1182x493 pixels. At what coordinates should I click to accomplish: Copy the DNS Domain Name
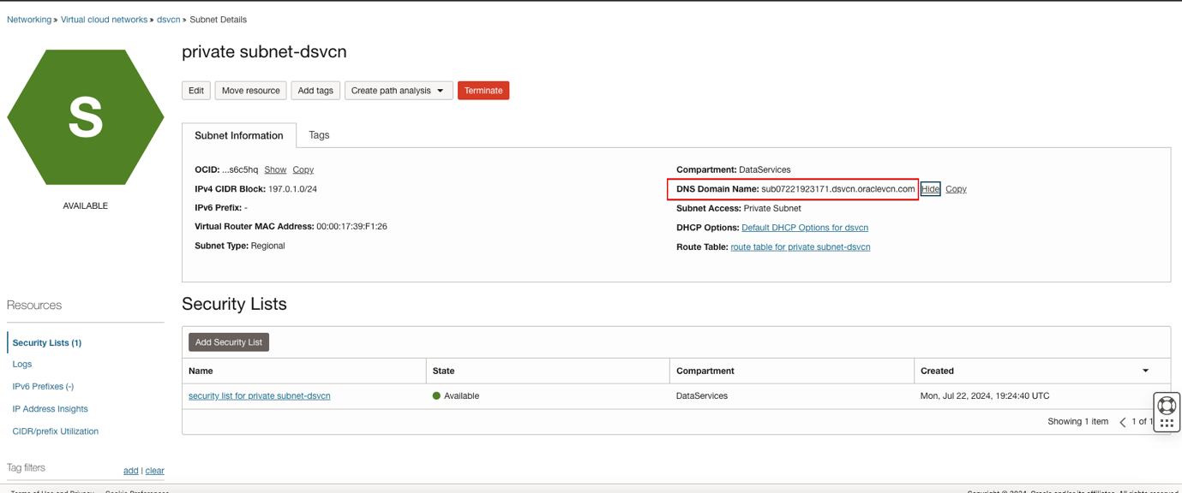click(956, 189)
